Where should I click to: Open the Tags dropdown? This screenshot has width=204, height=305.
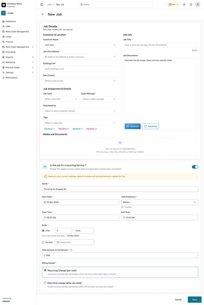80,123
